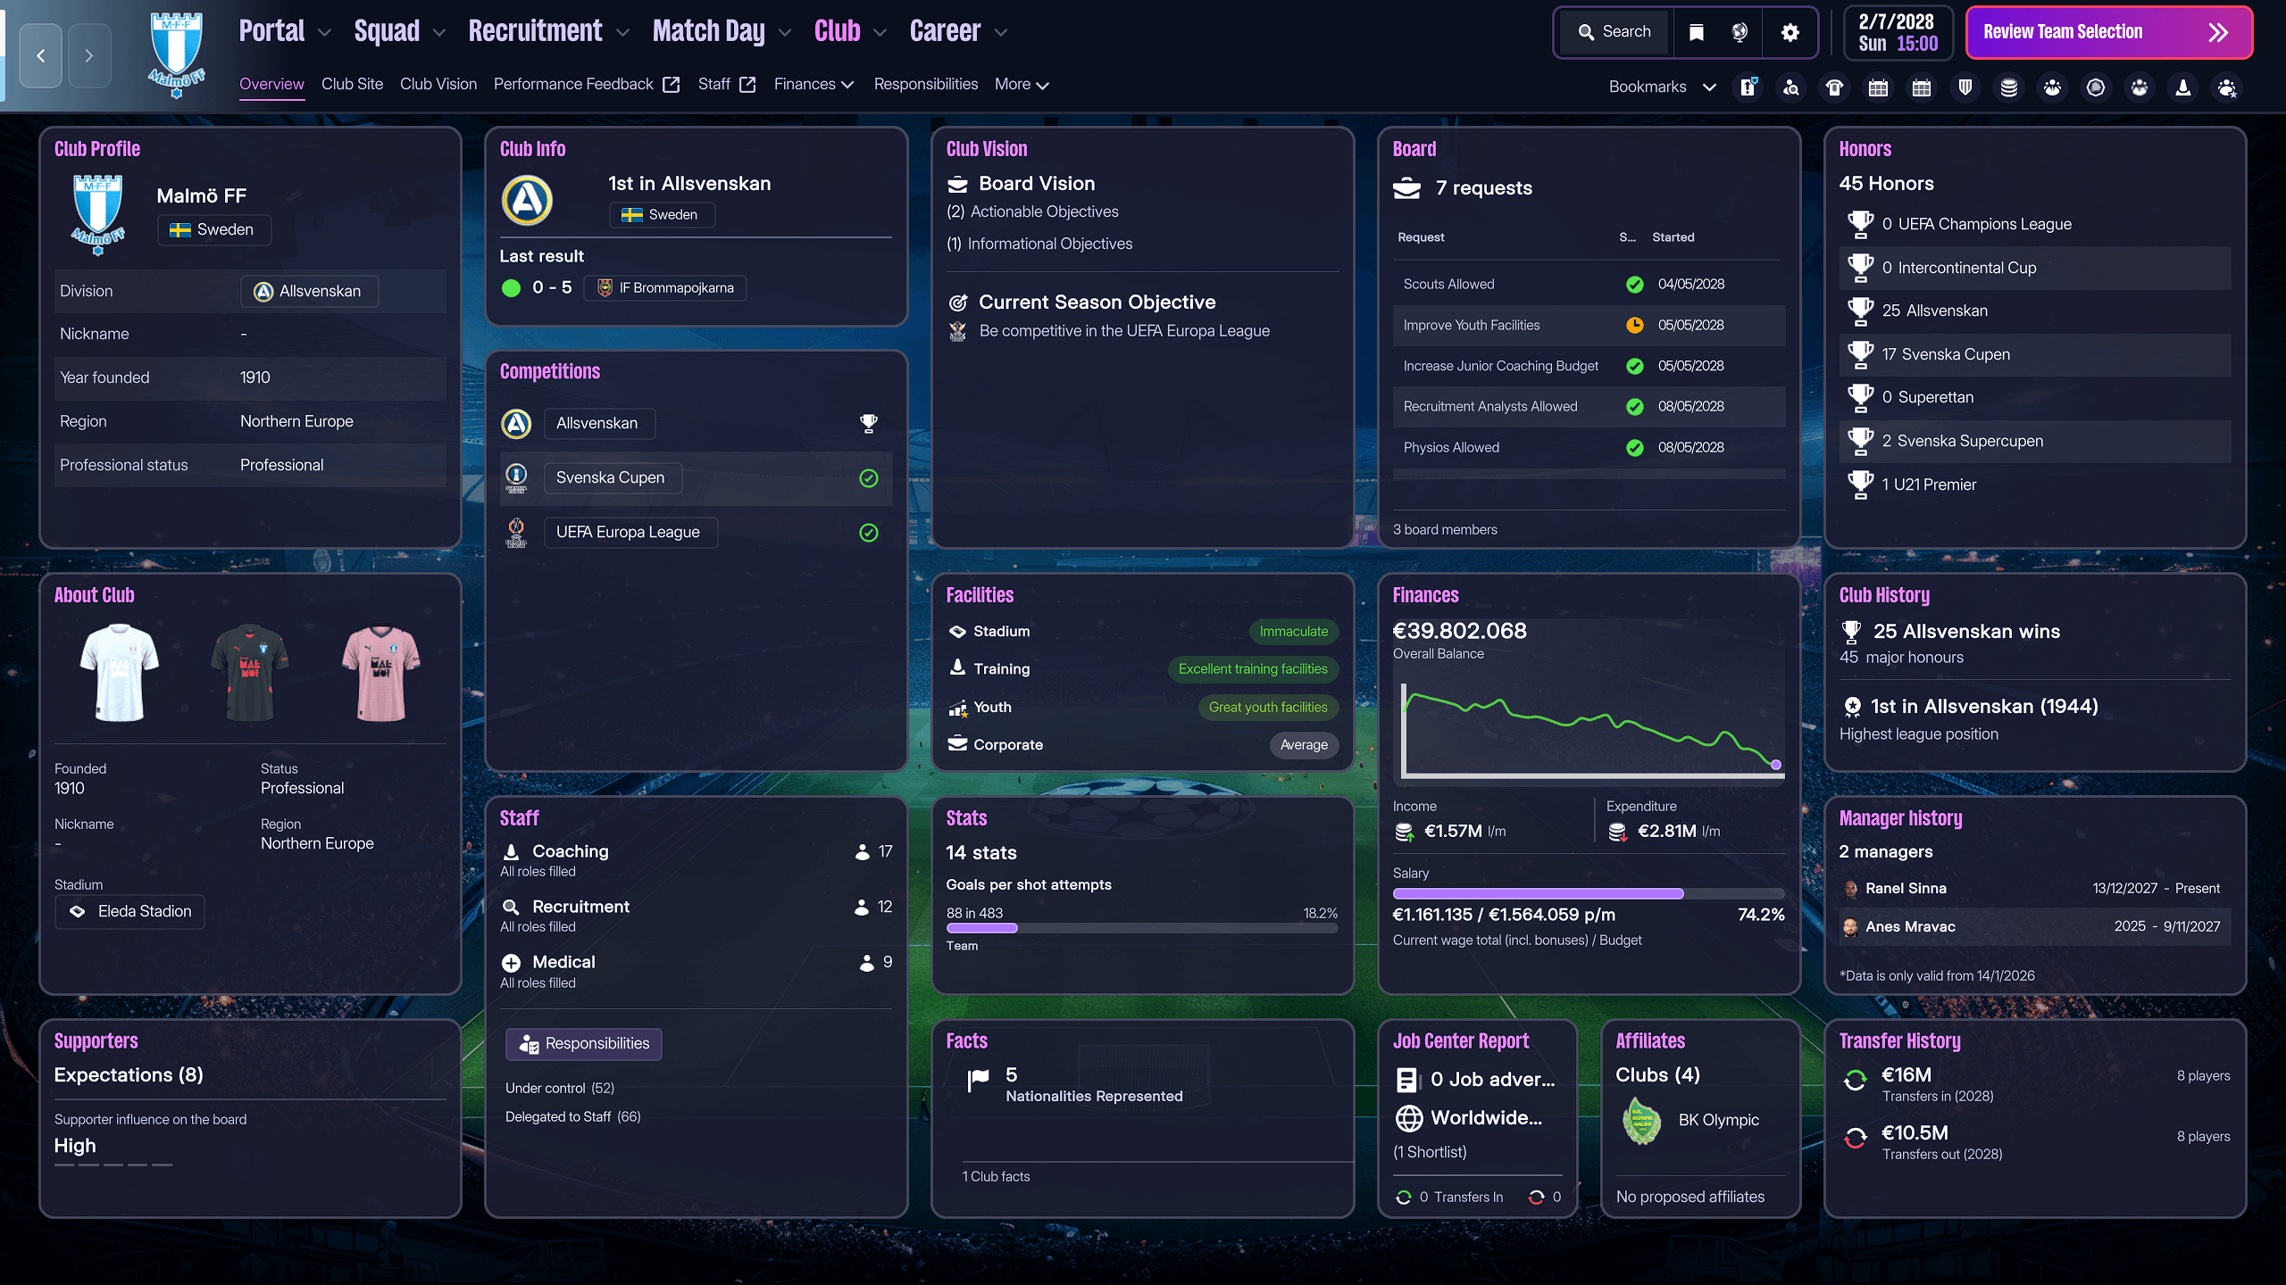
Task: Click the bookmark flag icon beside Search
Action: click(1697, 32)
